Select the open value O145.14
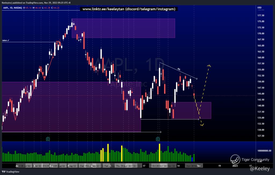Screen dimensions: 275x175 pyautogui.click(x=27, y=8)
